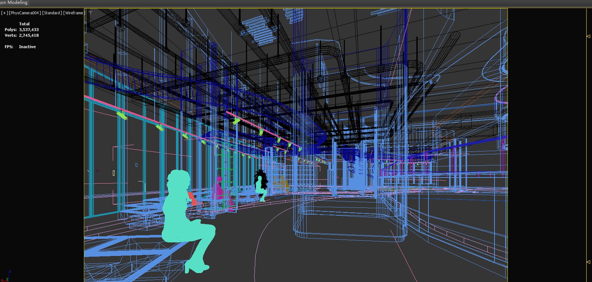Screen dimensions: 592x282
Task: Click the FPS Inactive statistic
Action: (20, 47)
